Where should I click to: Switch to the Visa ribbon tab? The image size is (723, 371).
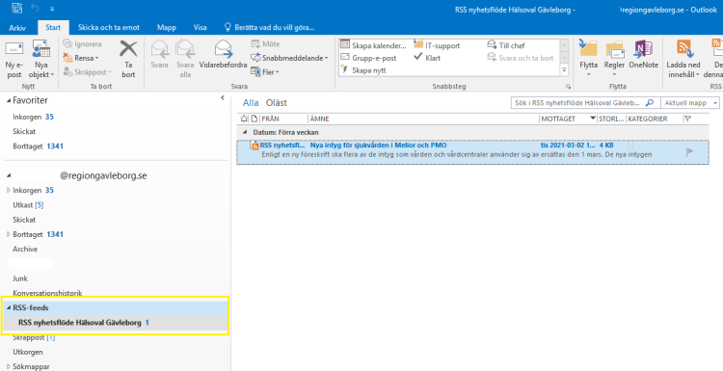[200, 27]
